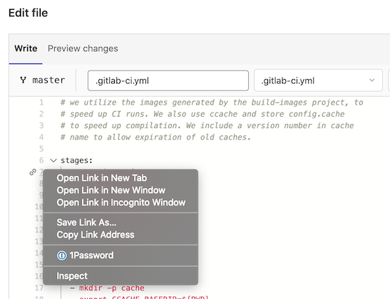
Task: Switch to the Write tab
Action: [x=26, y=48]
